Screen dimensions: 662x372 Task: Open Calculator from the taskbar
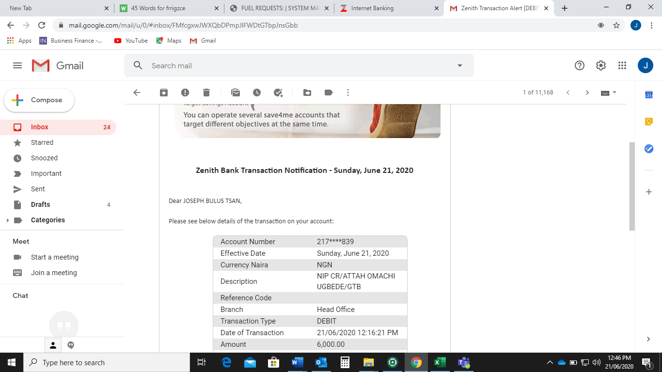345,362
